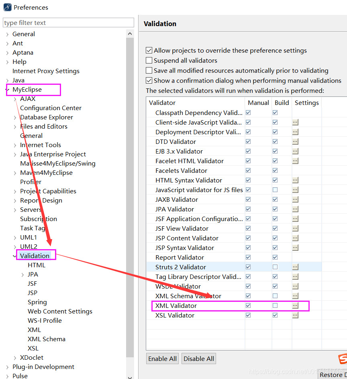Open settings for HTML Syntax Validator
The image size is (347, 379).
(295, 180)
